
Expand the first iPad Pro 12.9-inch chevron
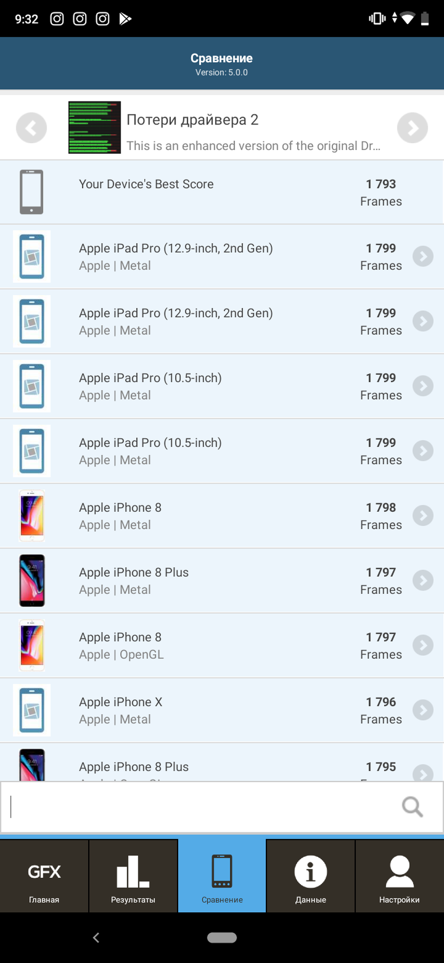(423, 256)
